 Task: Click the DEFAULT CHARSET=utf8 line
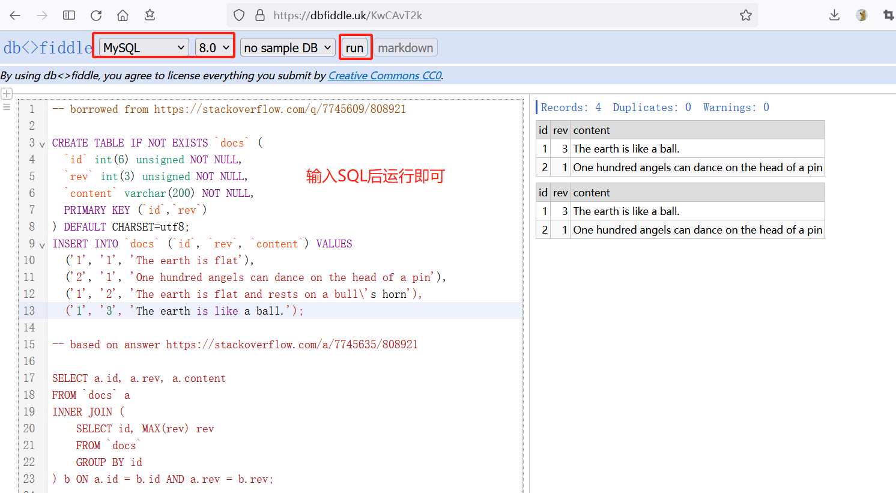click(x=121, y=227)
